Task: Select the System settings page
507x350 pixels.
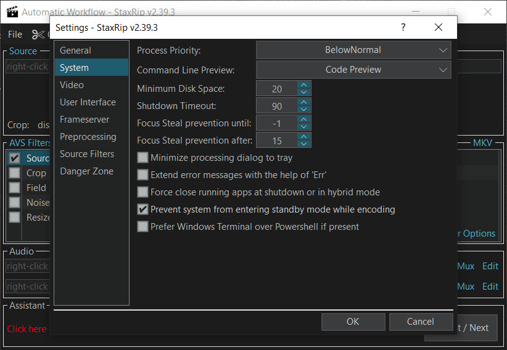Action: [x=91, y=68]
